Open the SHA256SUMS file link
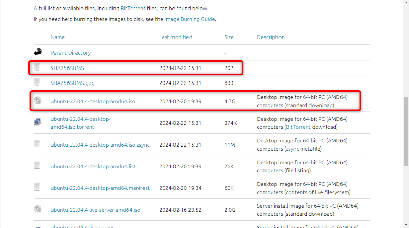This screenshot has width=409, height=228. [x=67, y=68]
